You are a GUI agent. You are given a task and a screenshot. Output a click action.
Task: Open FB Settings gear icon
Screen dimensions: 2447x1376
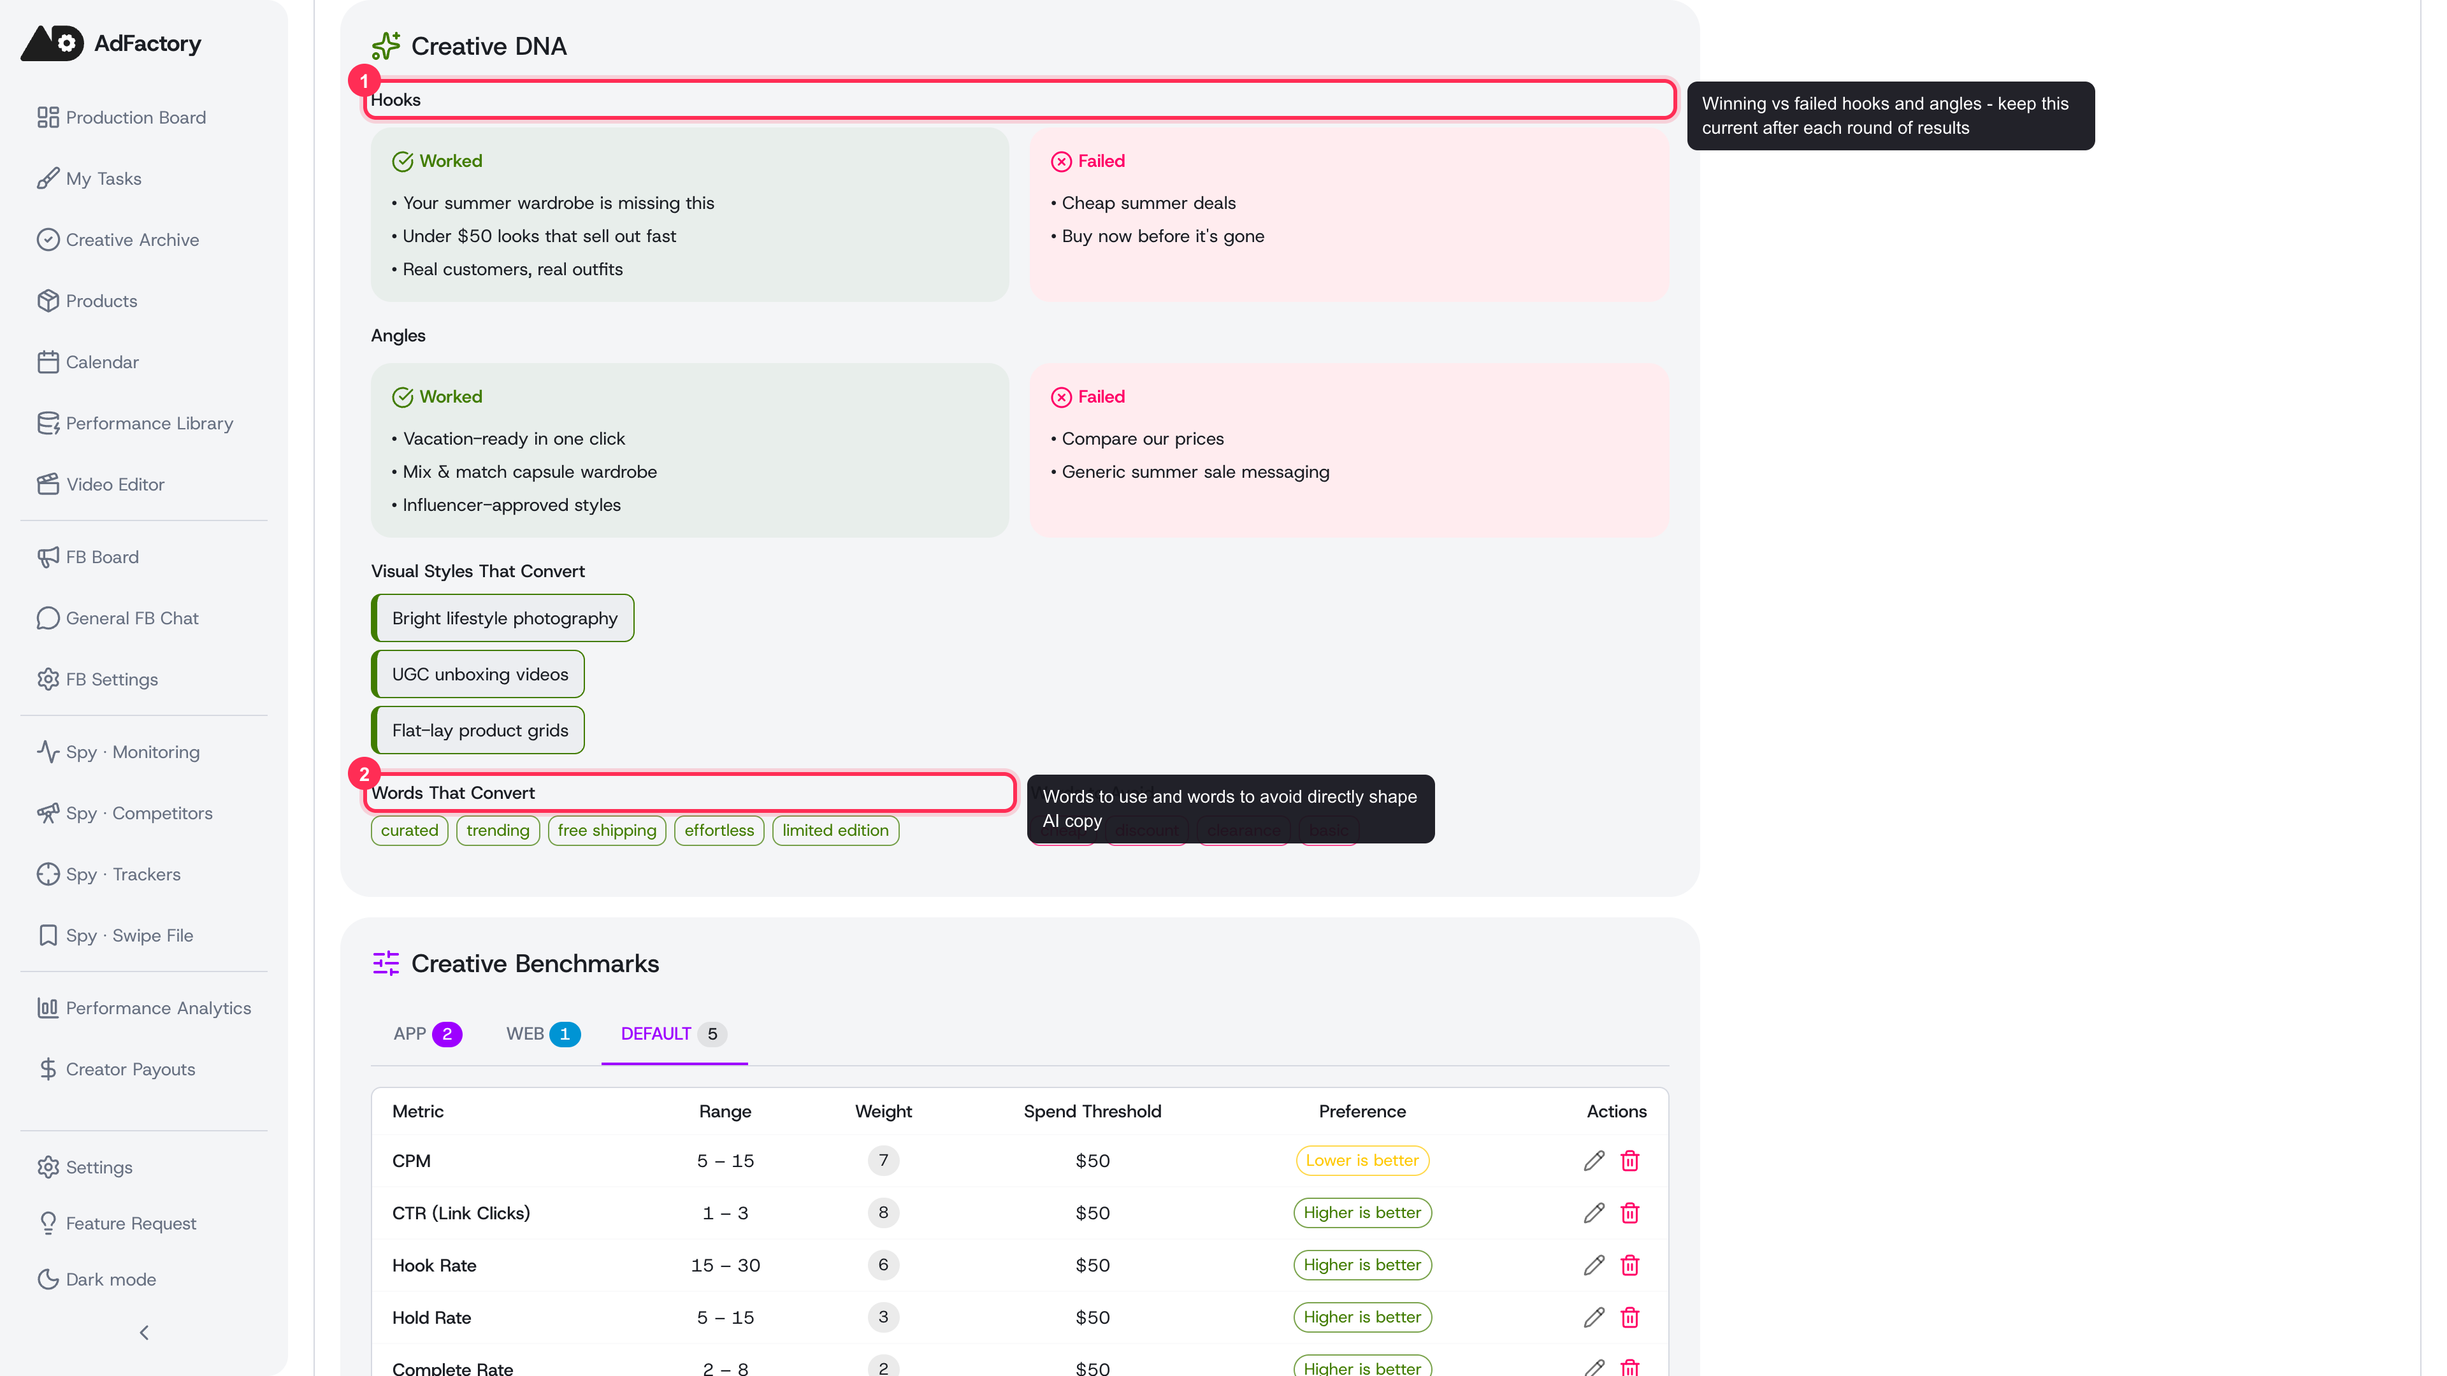click(x=48, y=679)
